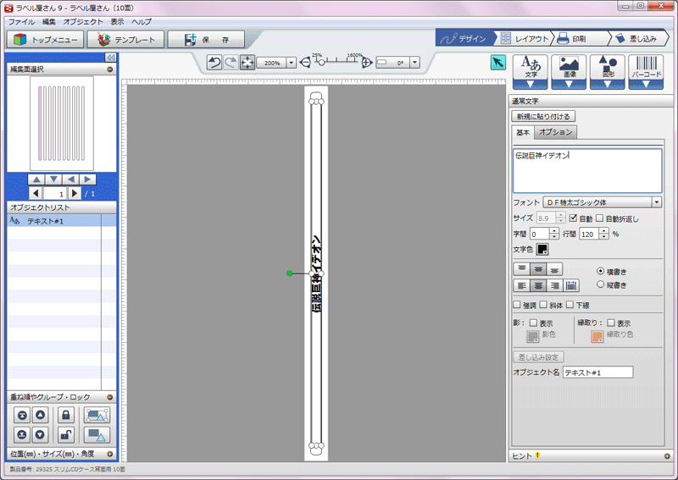Image resolution: width=678 pixels, height=480 pixels.
Task: Enable 下線 underline checkbox
Action: pos(570,305)
